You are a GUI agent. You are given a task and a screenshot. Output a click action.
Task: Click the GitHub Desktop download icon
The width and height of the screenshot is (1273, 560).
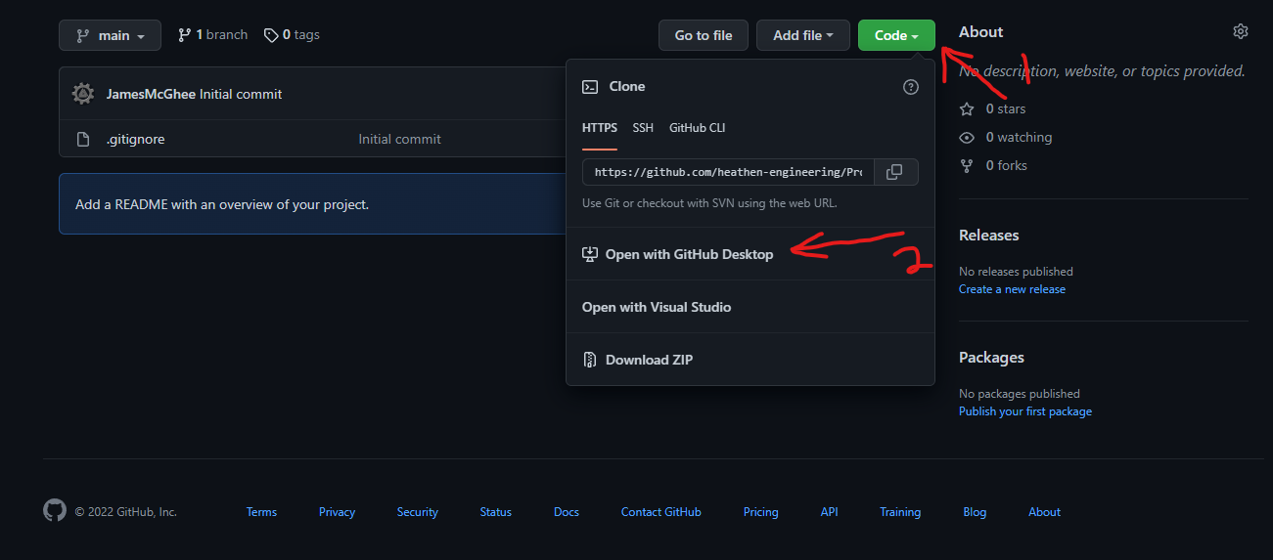(590, 254)
